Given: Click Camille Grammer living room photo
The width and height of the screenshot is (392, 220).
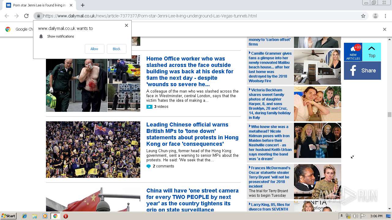Looking at the screenshot, I should click(317, 67).
